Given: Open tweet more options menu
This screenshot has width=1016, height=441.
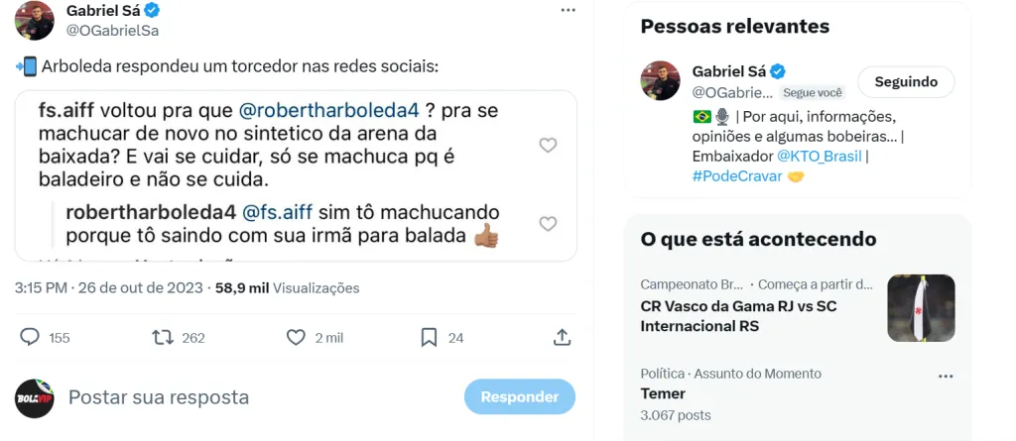Looking at the screenshot, I should pyautogui.click(x=568, y=10).
